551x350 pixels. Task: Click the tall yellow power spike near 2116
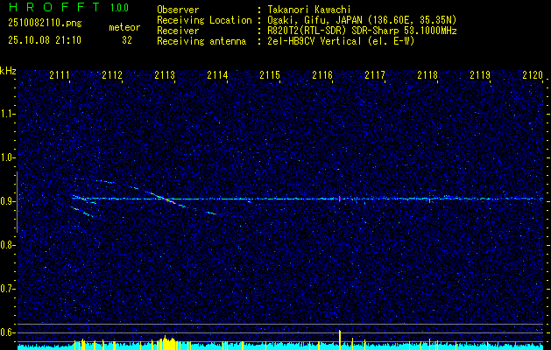pyautogui.click(x=340, y=339)
